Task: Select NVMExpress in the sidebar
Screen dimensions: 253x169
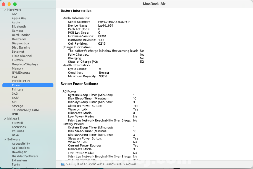Action: point(21,72)
